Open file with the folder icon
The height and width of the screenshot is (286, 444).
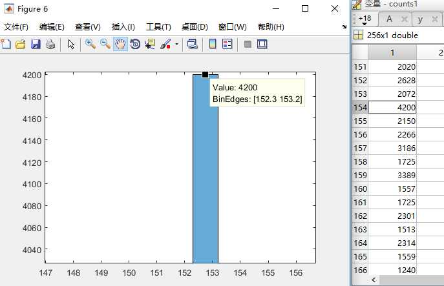click(x=21, y=44)
